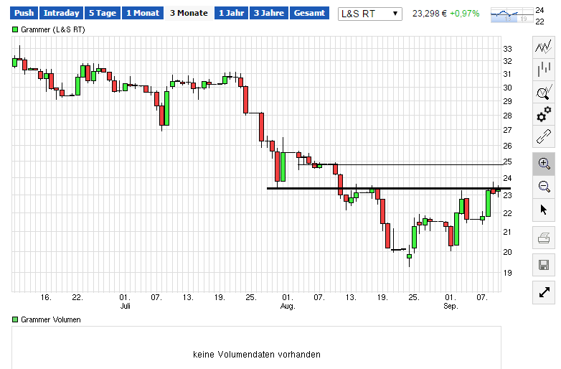Screen dimensions: 561x369
Task: Select the drawing line tool icon
Action: click(x=544, y=136)
